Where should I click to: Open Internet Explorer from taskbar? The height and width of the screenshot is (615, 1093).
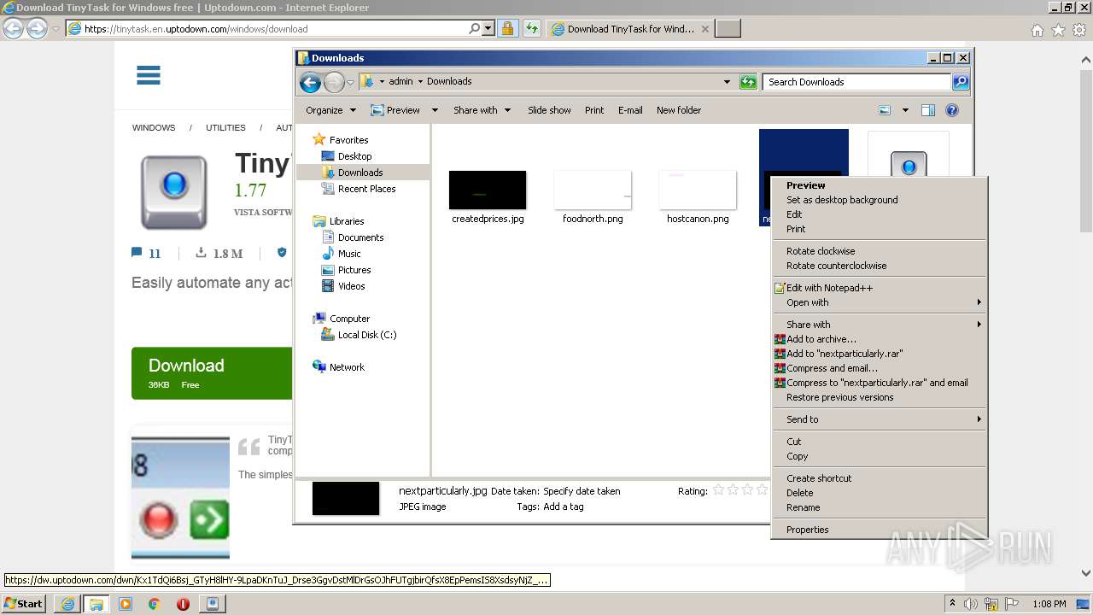point(67,604)
